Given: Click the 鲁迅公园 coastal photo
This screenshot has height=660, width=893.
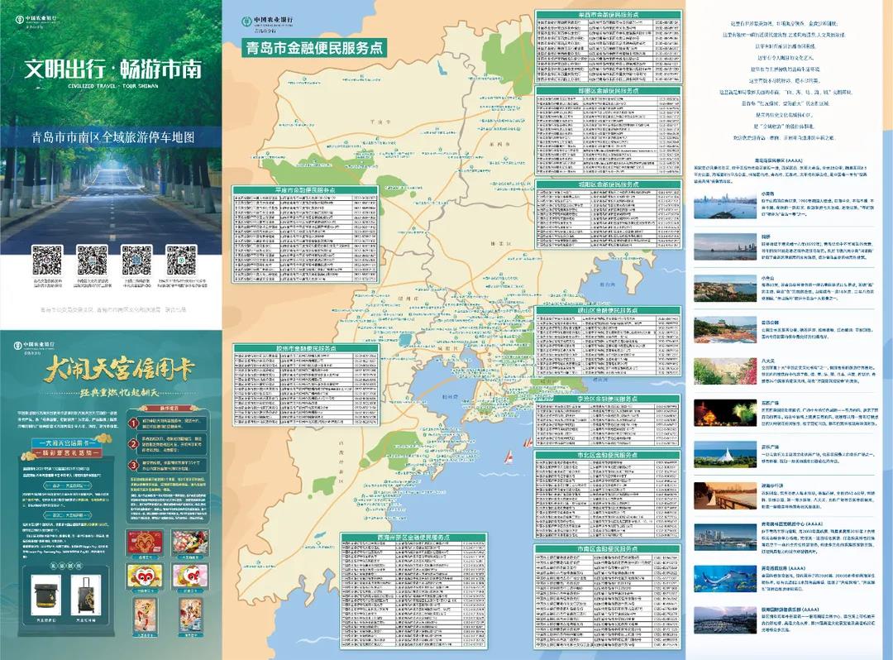Looking at the screenshot, I should click(x=725, y=330).
